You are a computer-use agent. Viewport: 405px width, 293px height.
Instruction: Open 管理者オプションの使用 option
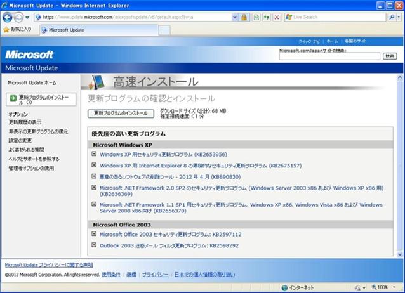(31, 168)
